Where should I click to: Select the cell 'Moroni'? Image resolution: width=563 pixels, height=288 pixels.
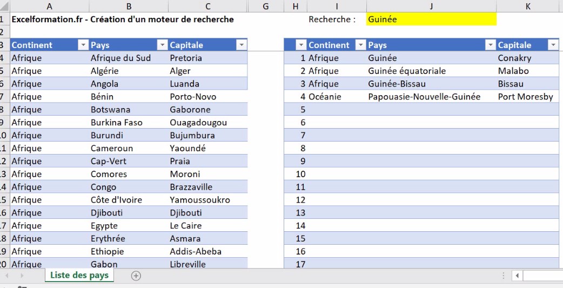tap(208, 174)
